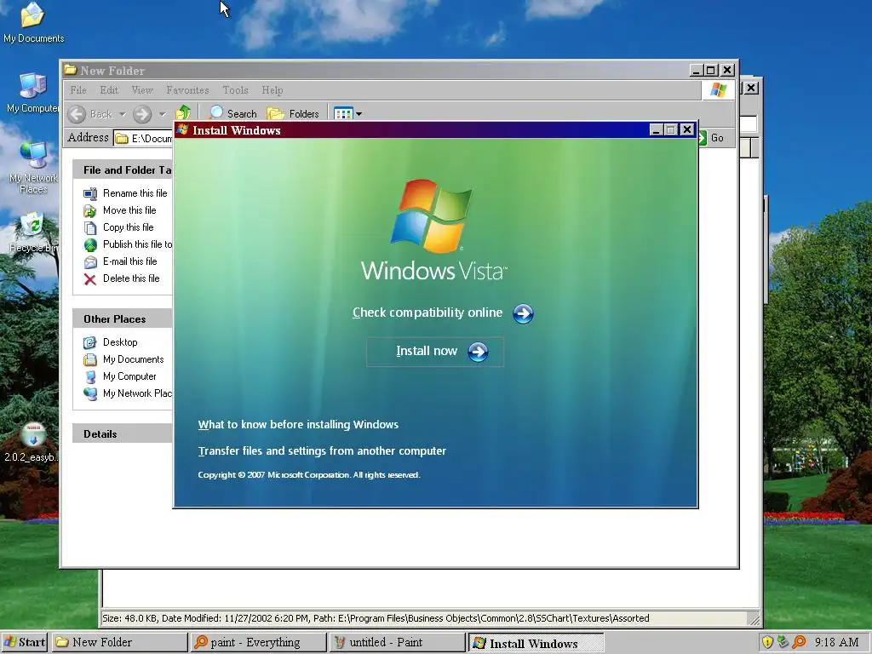This screenshot has width=872, height=654.
Task: Click Move this file task
Action: coord(129,210)
